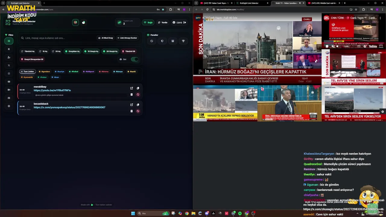
Task: Click the cavs logout button
Action: pos(179,22)
